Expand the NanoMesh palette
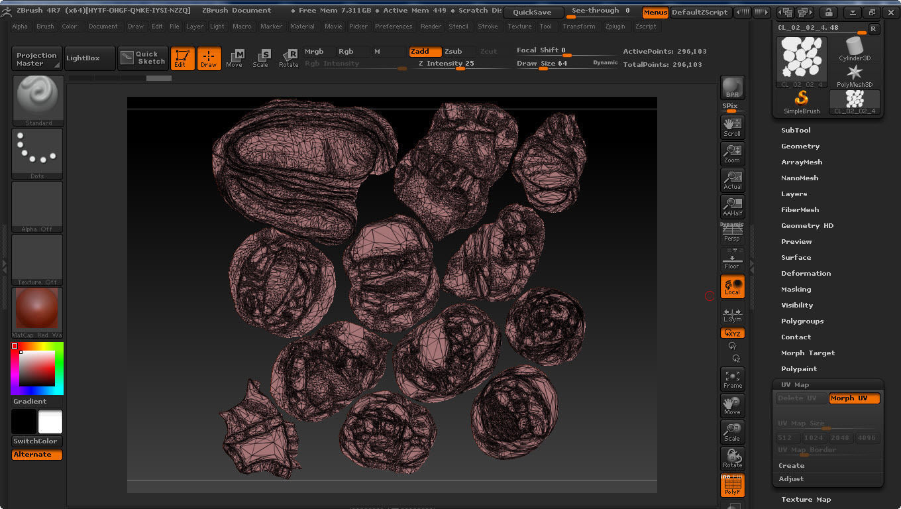The width and height of the screenshot is (901, 509). click(x=800, y=178)
